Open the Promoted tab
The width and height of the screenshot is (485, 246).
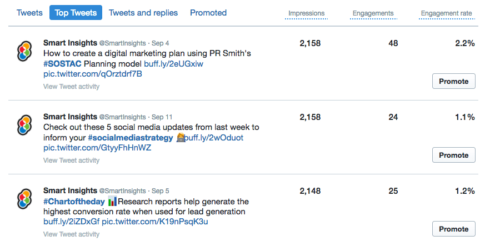(208, 13)
